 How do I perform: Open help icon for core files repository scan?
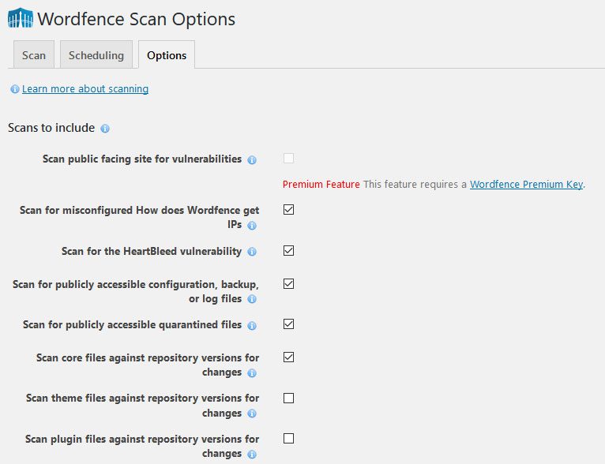click(x=252, y=373)
